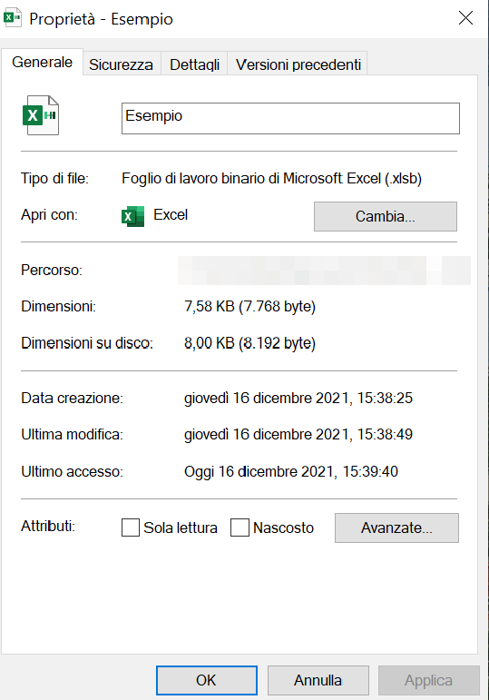The height and width of the screenshot is (700, 489).
Task: Click the Cambia... button
Action: pyautogui.click(x=386, y=216)
